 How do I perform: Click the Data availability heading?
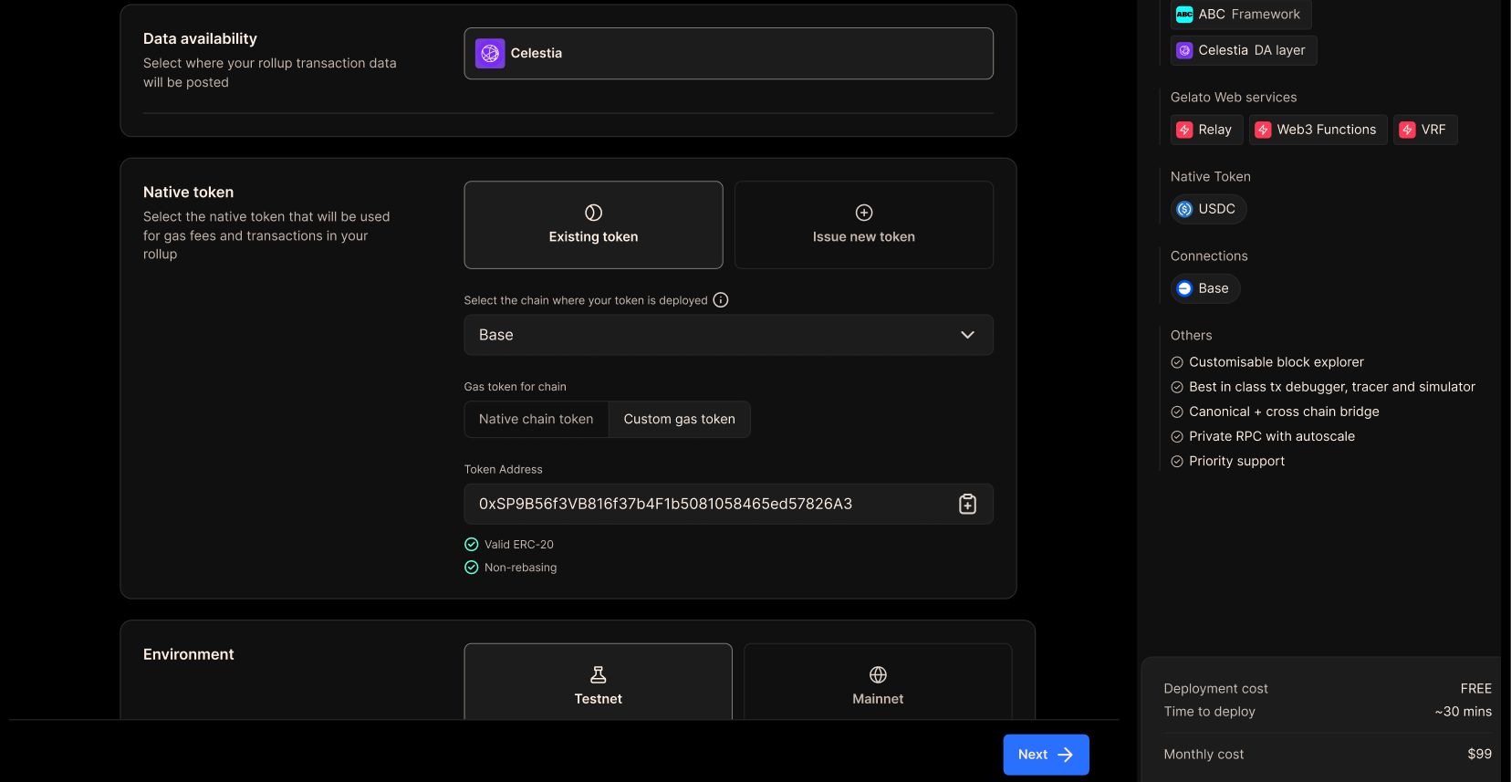pyautogui.click(x=200, y=39)
